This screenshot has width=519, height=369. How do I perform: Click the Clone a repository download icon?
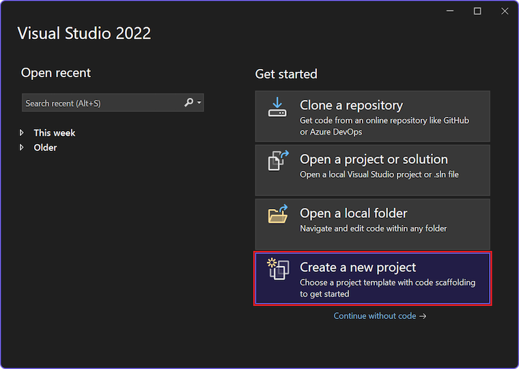click(x=277, y=107)
